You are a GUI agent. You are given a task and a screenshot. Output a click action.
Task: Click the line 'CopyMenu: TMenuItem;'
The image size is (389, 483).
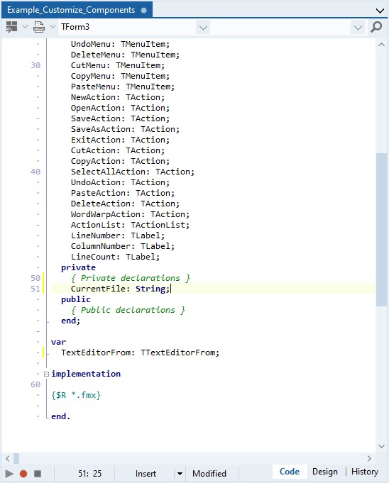tap(120, 76)
